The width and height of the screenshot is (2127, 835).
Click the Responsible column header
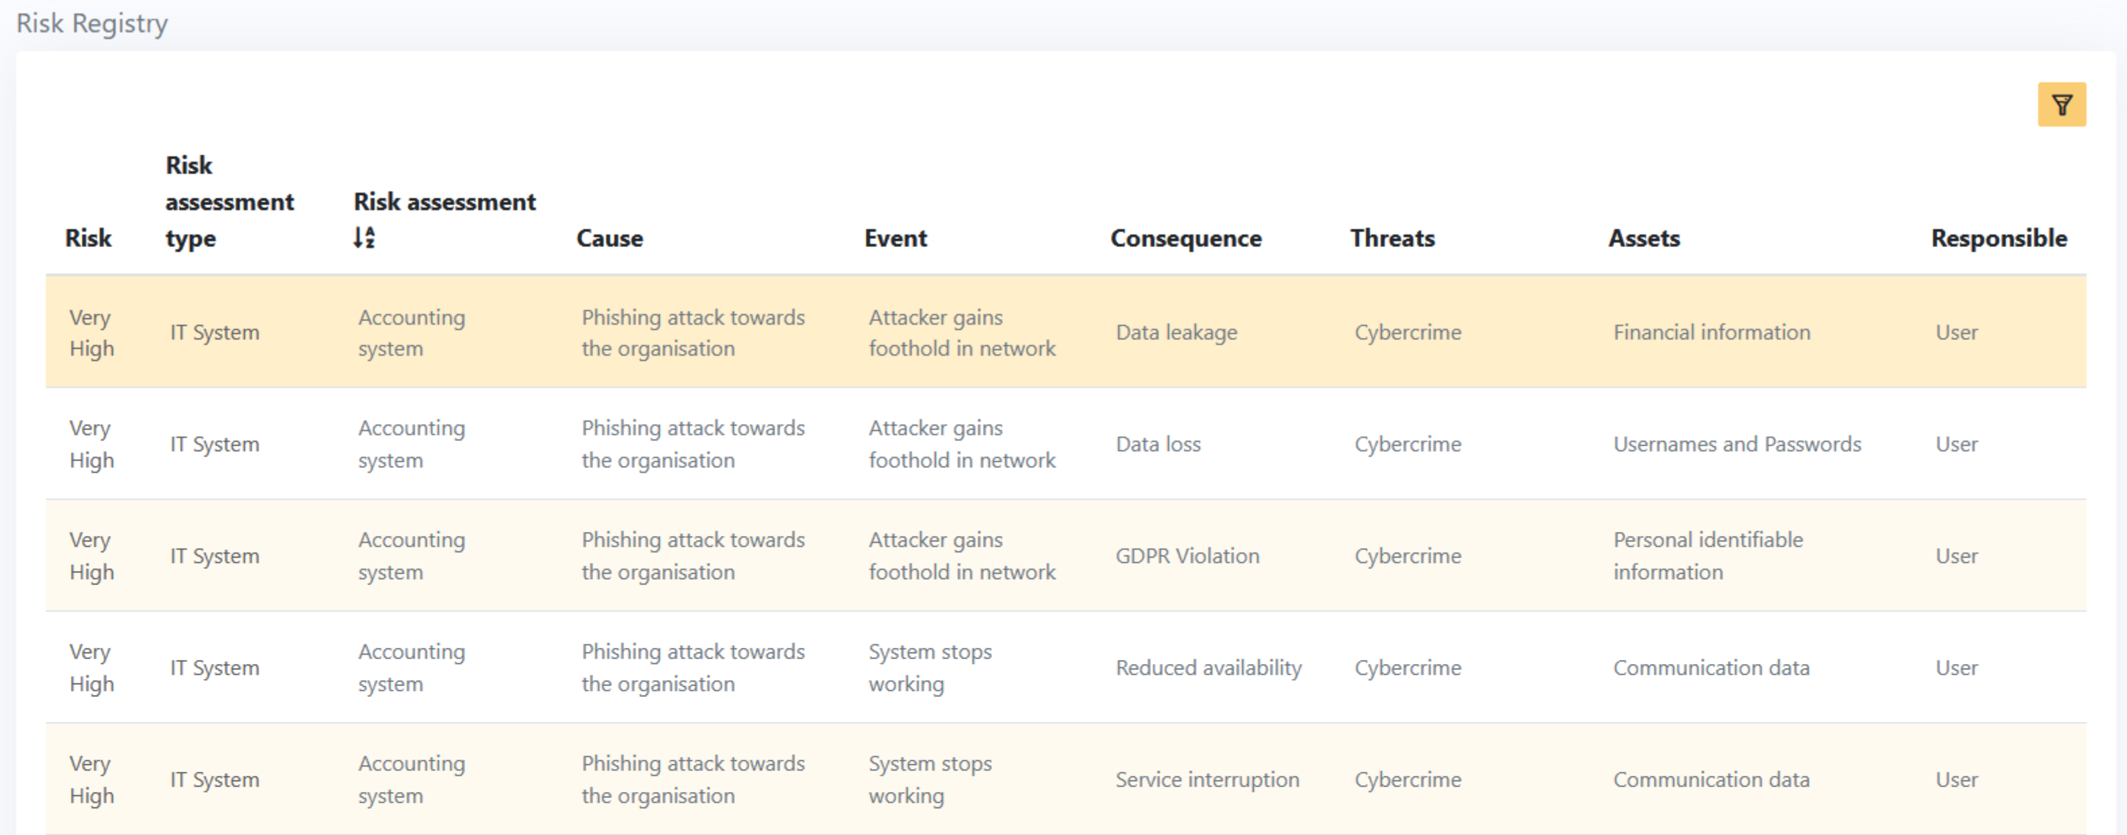(x=1998, y=238)
